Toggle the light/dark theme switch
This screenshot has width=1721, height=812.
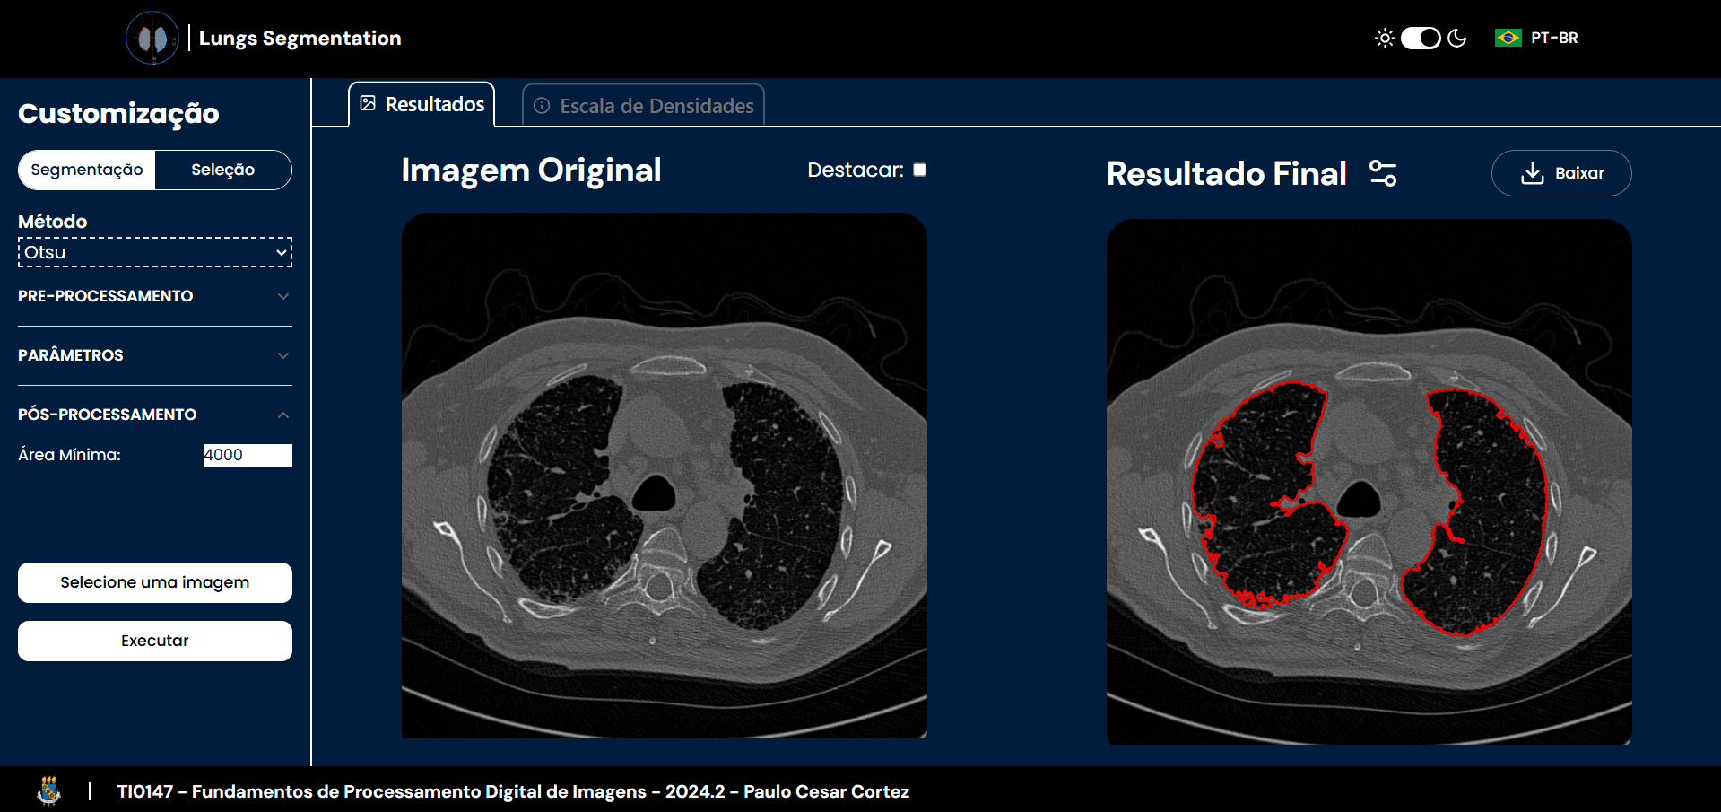click(1421, 38)
